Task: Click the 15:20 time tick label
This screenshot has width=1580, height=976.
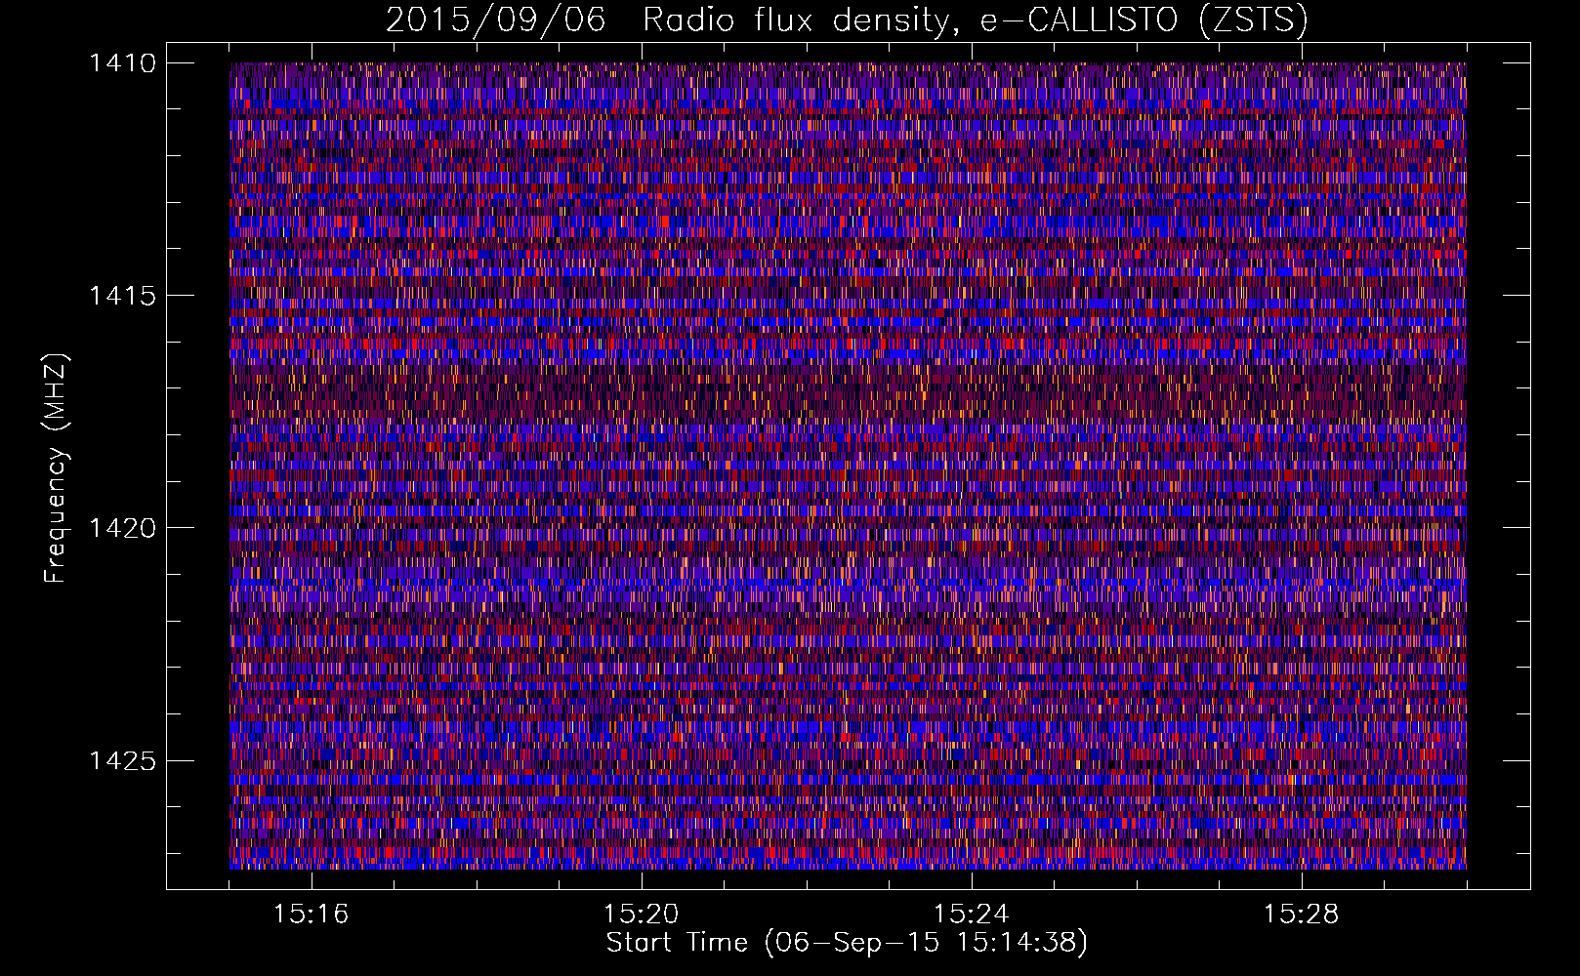Action: pos(642,915)
